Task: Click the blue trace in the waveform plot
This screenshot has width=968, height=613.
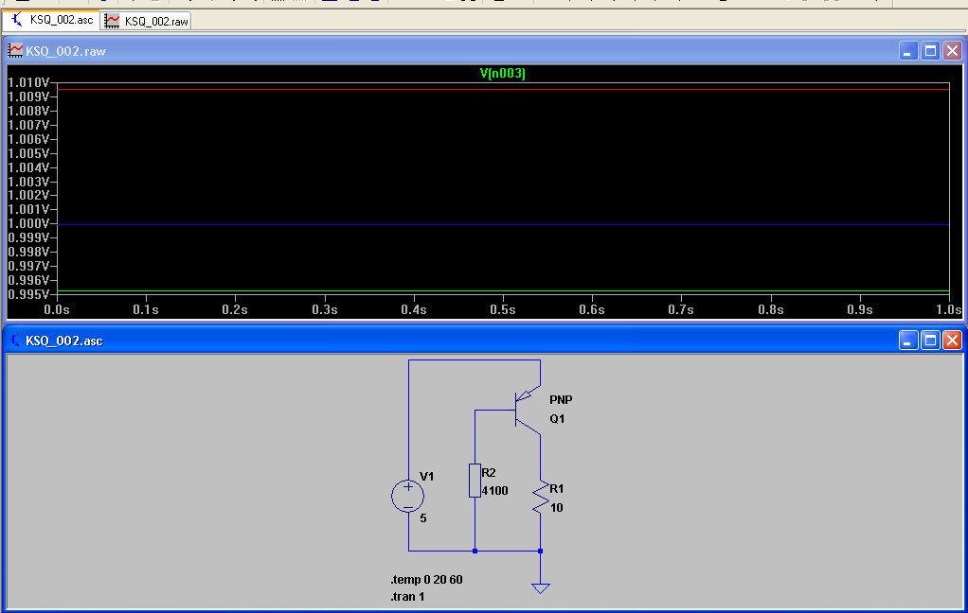Action: [503, 224]
